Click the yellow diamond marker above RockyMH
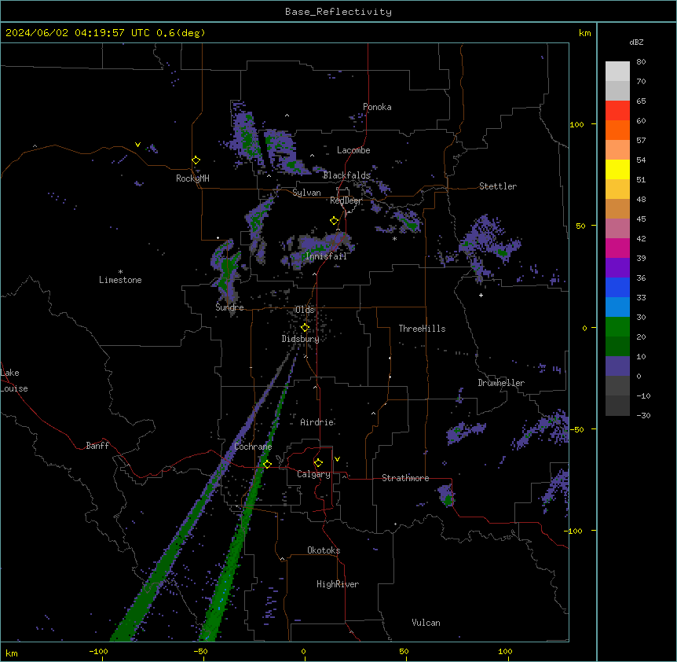This screenshot has width=677, height=662. click(196, 160)
